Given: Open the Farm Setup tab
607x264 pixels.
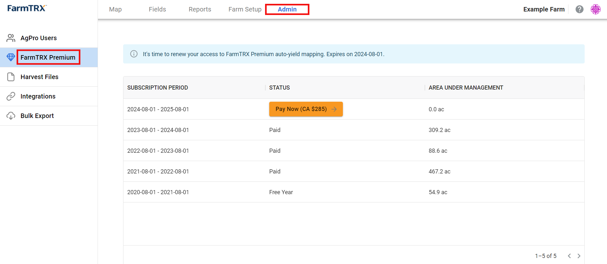Looking at the screenshot, I should point(245,9).
